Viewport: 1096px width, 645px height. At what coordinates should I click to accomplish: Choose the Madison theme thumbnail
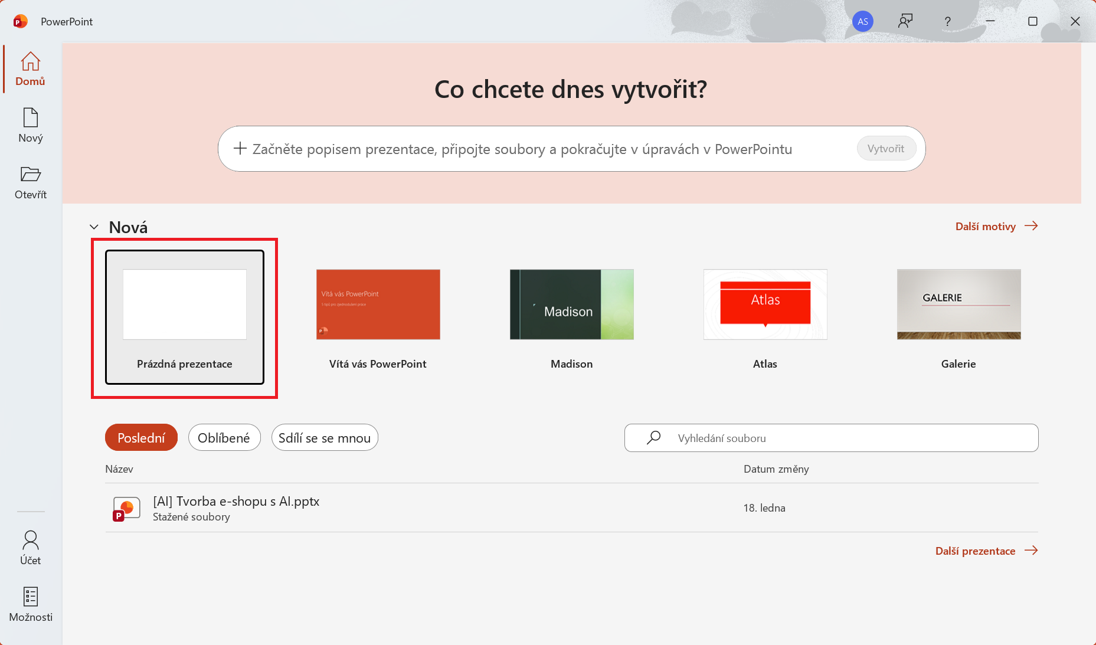572,305
